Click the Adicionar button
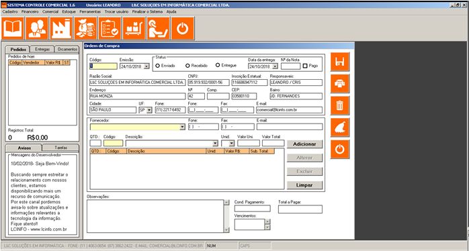This screenshot has width=469, height=251. click(x=304, y=144)
